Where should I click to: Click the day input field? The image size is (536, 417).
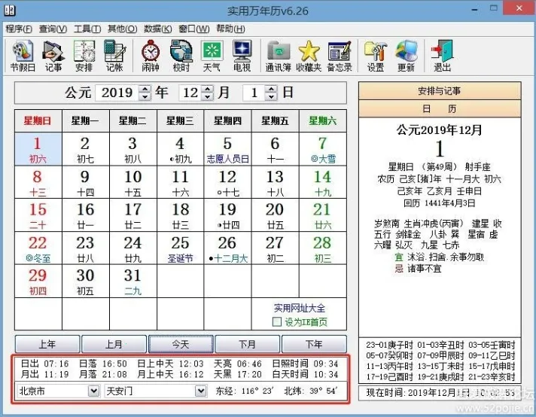tap(254, 93)
